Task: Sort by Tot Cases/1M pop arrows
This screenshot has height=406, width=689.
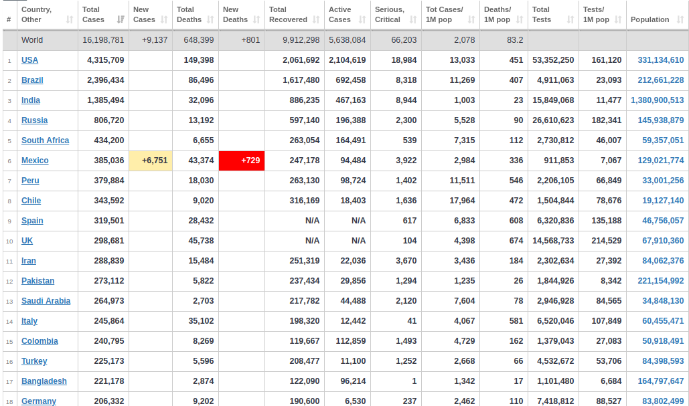Action: coord(471,20)
